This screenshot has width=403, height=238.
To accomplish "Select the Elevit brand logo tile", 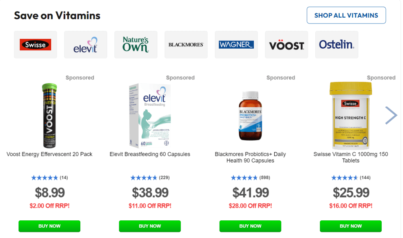I will [85, 45].
